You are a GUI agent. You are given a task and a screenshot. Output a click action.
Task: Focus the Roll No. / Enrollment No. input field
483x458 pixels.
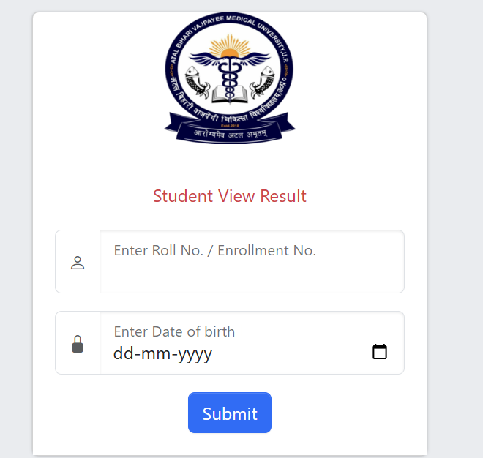[252, 261]
